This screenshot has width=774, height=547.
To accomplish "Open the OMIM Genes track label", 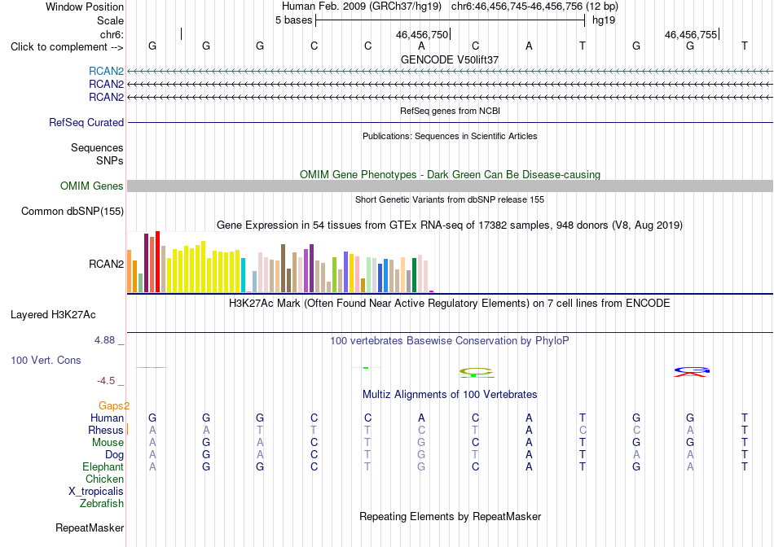I will click(x=92, y=186).
